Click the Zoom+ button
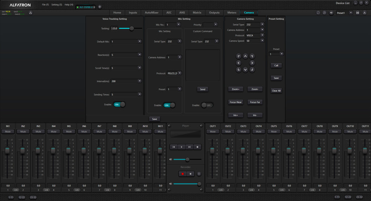 [235, 89]
